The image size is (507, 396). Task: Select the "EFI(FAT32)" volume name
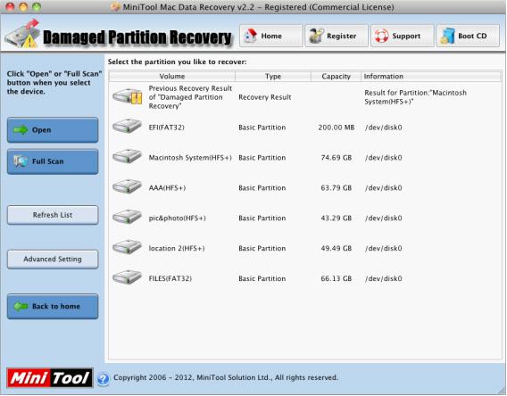point(167,128)
